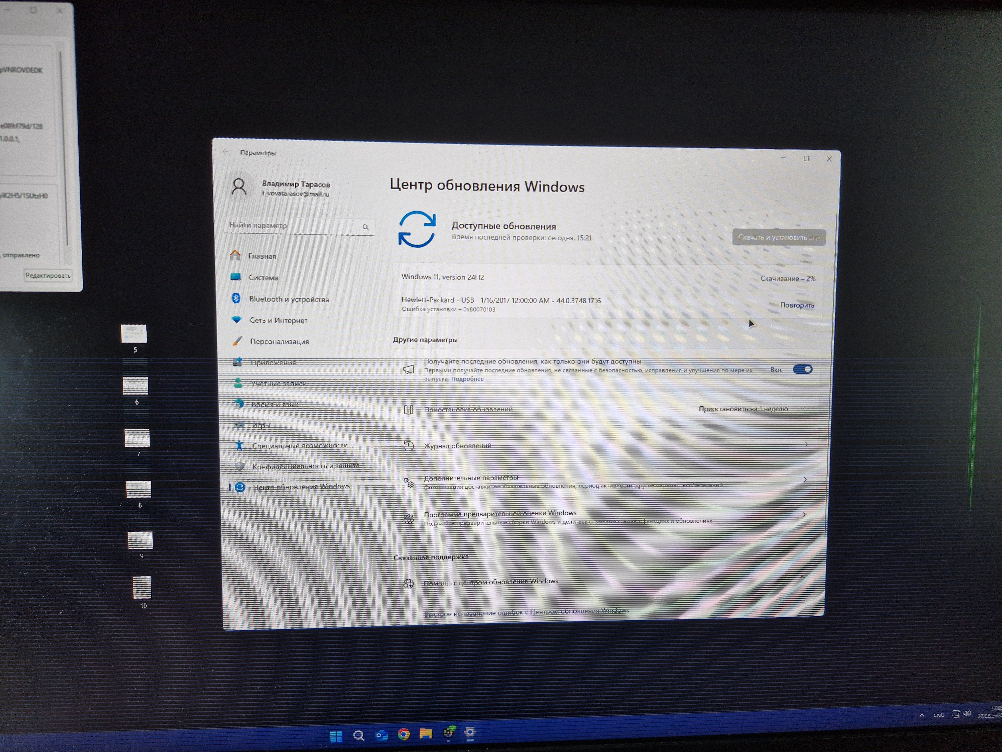Select desktop thumbnail labeled 6

(x=136, y=386)
